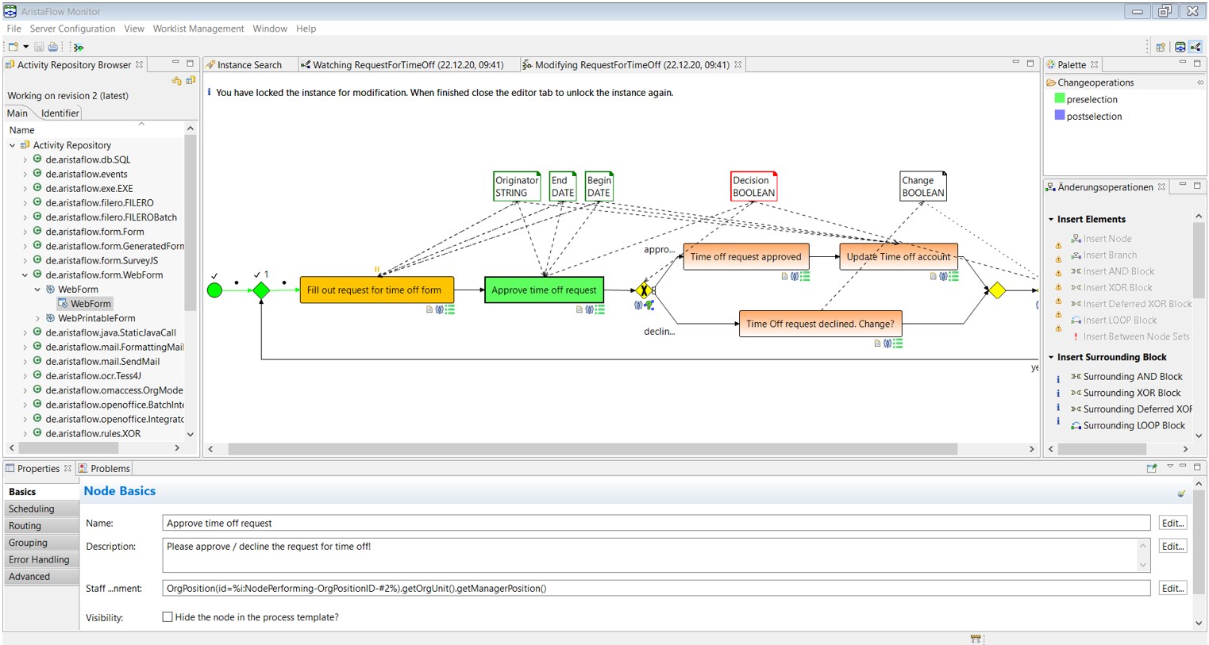Click Edit button next to Staff assignment field
The image size is (1209, 645).
pos(1172,589)
